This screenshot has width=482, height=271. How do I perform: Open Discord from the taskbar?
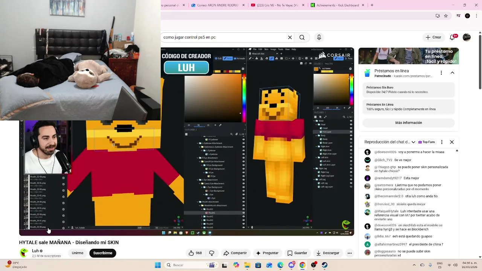(x=291, y=265)
